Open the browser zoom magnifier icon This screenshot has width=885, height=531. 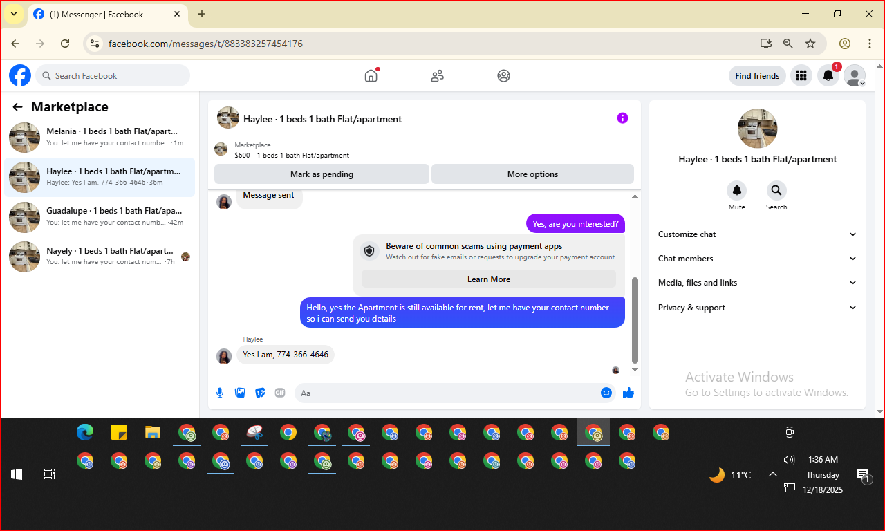click(x=788, y=44)
